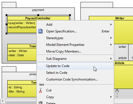
Task: Click the left-middle handle of PayoutController
Action: (x=6, y=24)
